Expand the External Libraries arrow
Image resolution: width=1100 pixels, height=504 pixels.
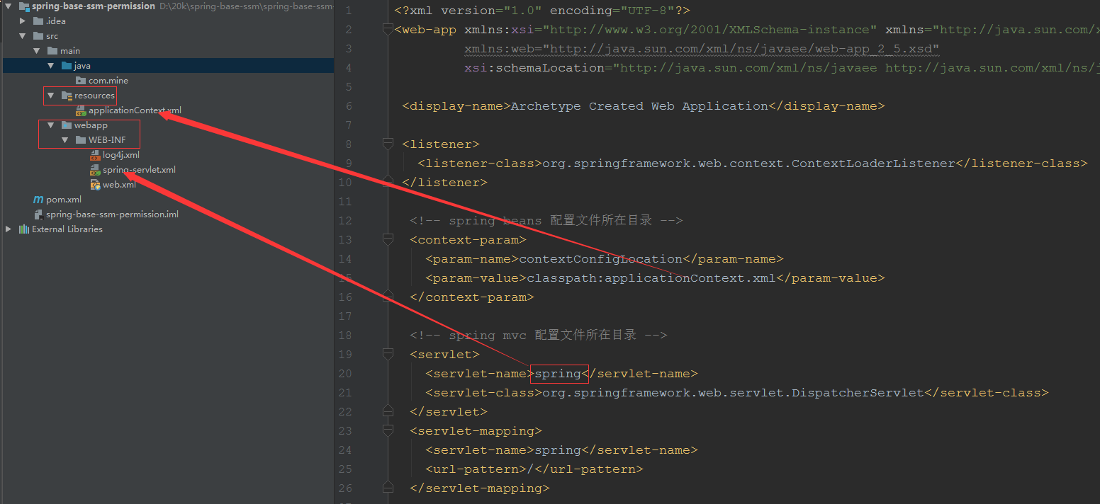click(x=9, y=229)
